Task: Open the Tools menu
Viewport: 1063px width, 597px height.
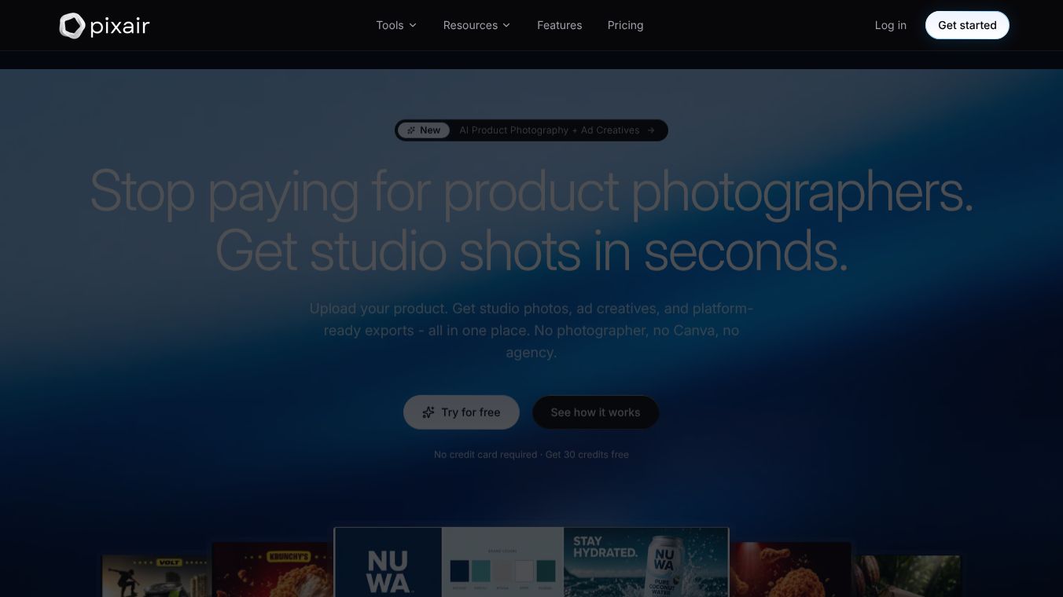Action: (x=396, y=25)
